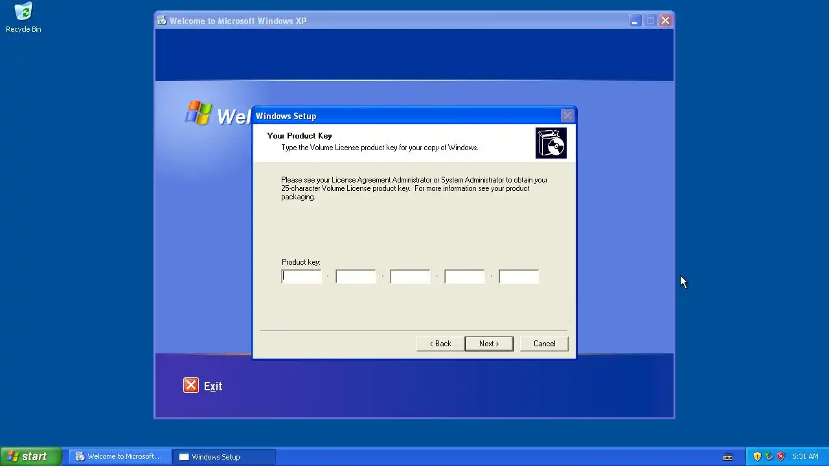This screenshot has width=829, height=466.
Task: Switch to Welcome to Microsoft taskbar item
Action: (120, 456)
